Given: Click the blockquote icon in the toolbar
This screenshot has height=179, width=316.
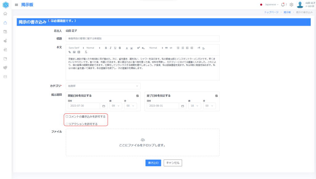Looking at the screenshot, I should (166, 48).
